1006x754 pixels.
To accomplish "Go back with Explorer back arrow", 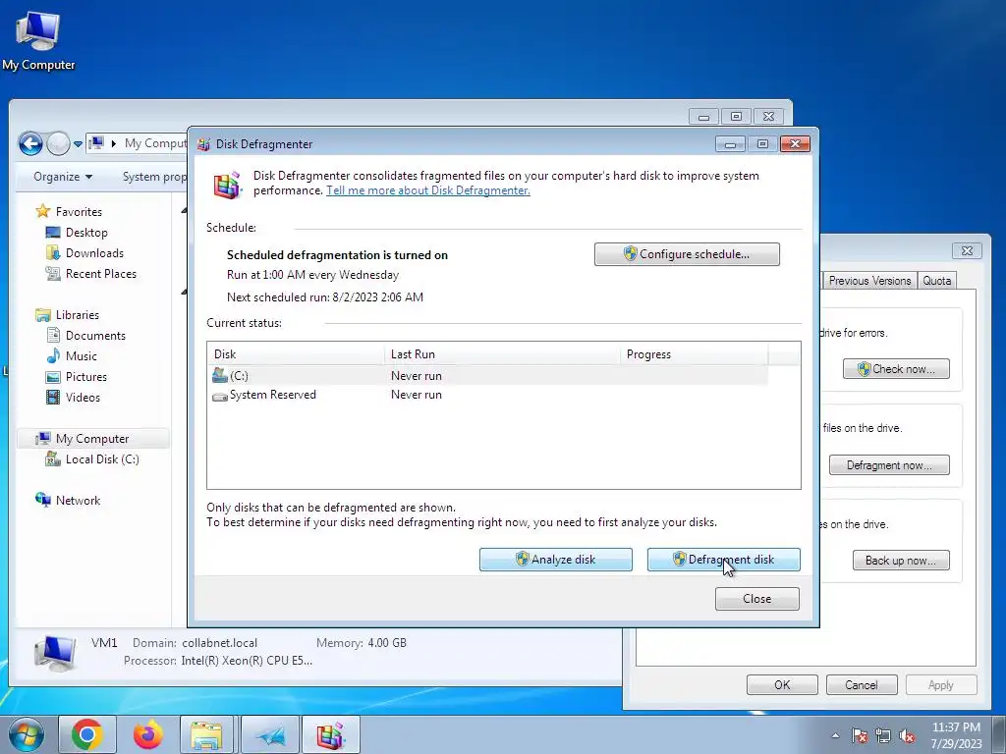I will pos(30,143).
